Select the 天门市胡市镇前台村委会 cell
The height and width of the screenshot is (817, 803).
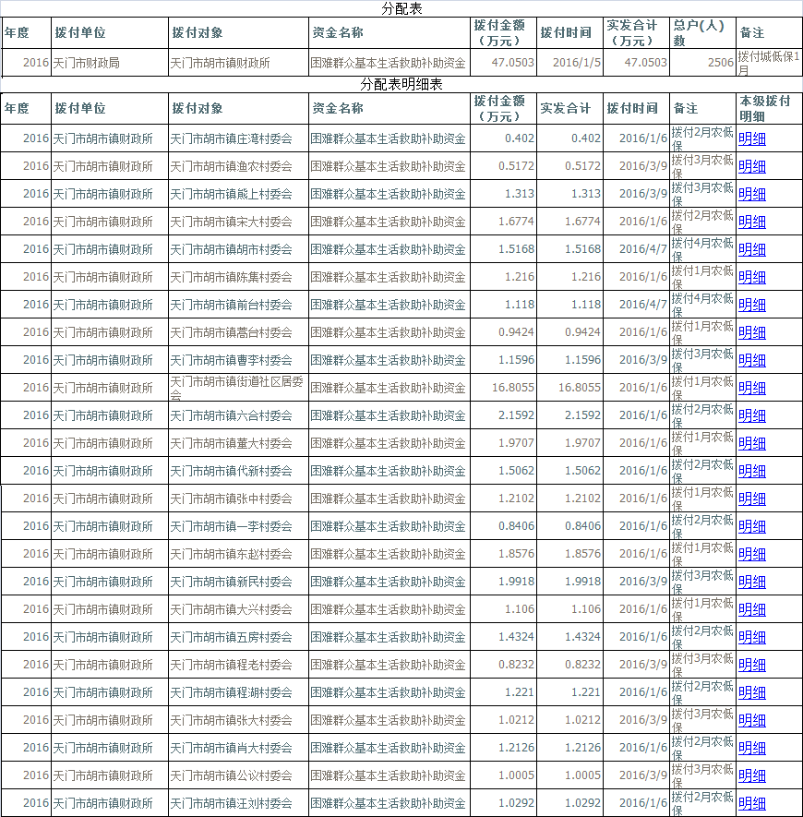[x=239, y=305]
